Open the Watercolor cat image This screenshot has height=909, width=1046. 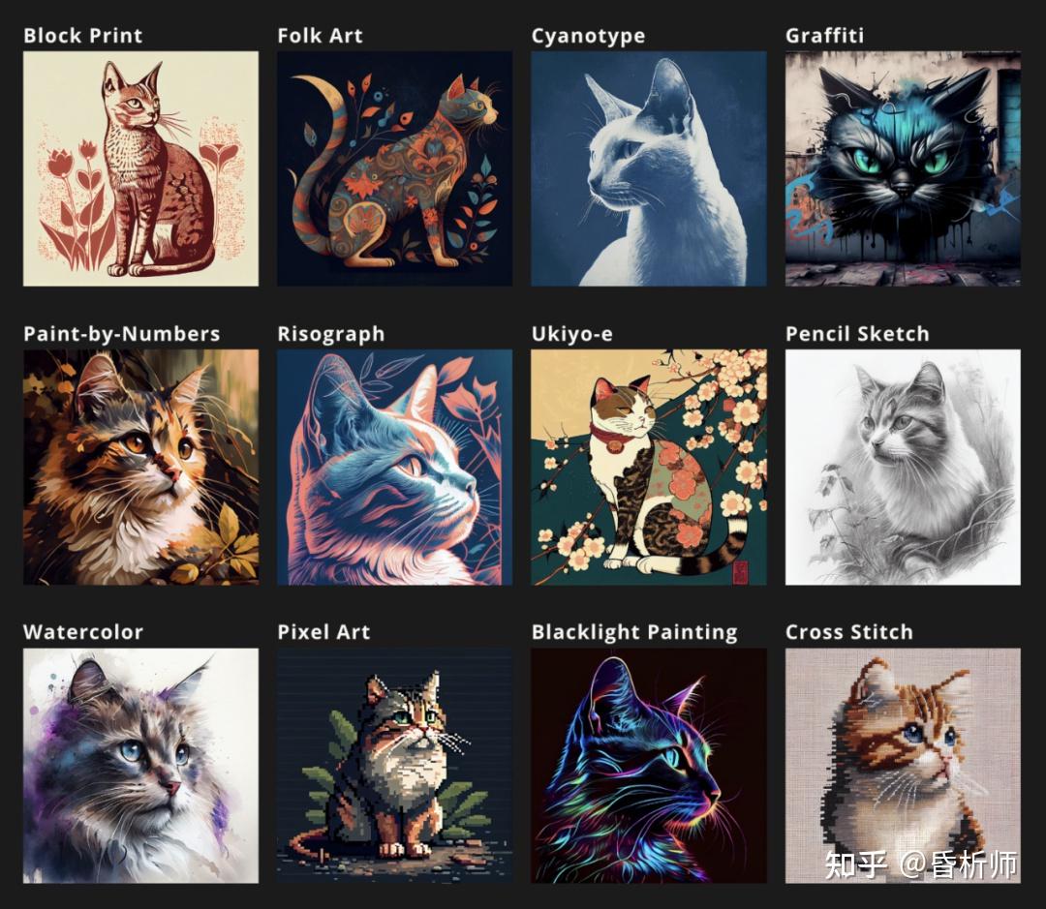point(140,766)
